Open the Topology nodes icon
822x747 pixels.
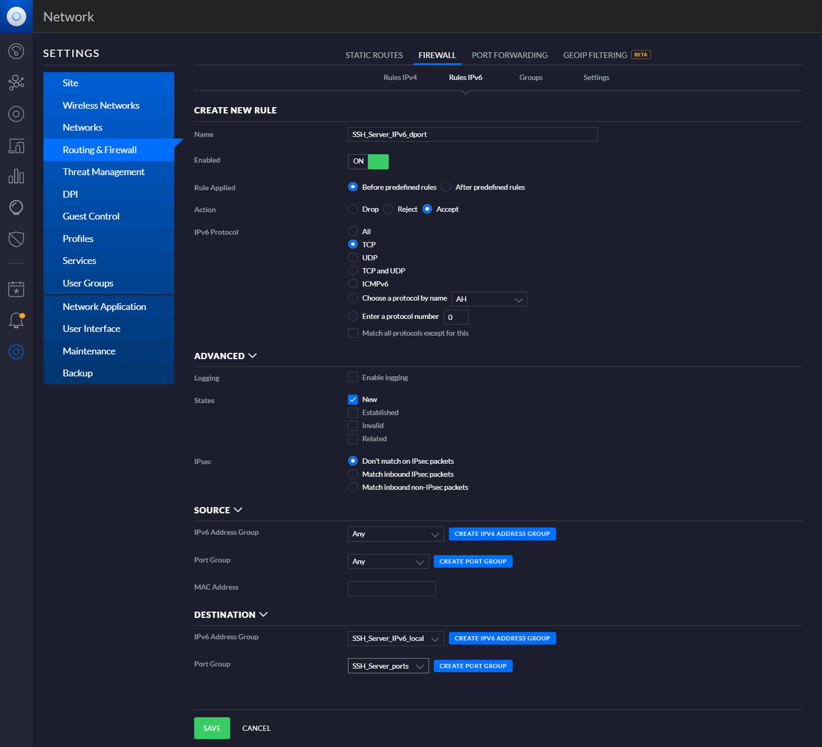pos(16,83)
